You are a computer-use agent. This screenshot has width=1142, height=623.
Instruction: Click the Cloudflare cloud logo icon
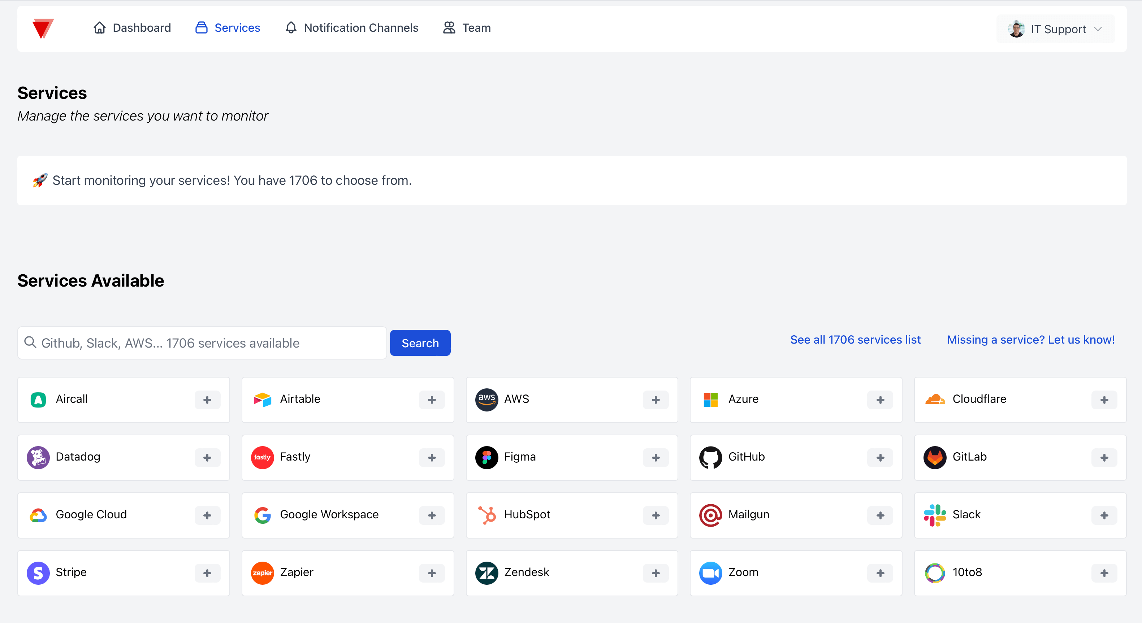(x=935, y=400)
